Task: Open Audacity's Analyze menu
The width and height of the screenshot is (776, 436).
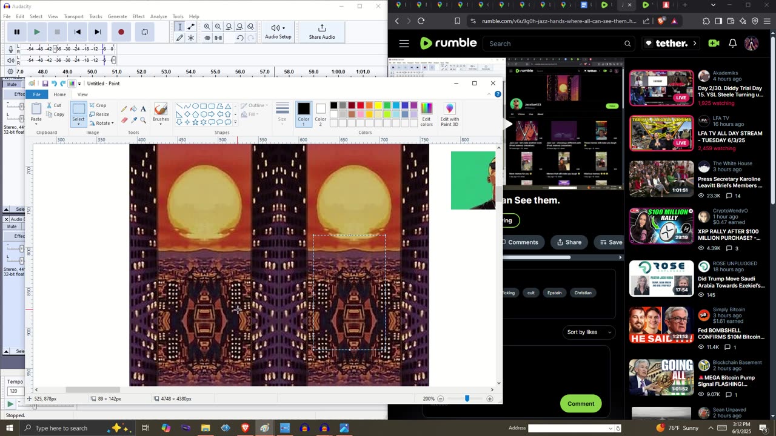Action: tap(158, 16)
